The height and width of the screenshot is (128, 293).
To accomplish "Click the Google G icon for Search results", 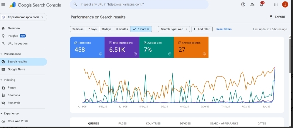I will (x=3, y=62).
